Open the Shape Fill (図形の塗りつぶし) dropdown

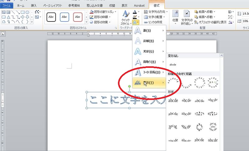103,12
